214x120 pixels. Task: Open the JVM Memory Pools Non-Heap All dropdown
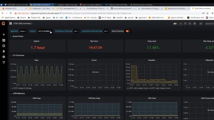click(x=106, y=31)
